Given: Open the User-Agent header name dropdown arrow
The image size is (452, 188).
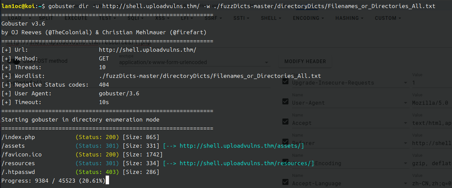Looking at the screenshot, I should (x=405, y=103).
